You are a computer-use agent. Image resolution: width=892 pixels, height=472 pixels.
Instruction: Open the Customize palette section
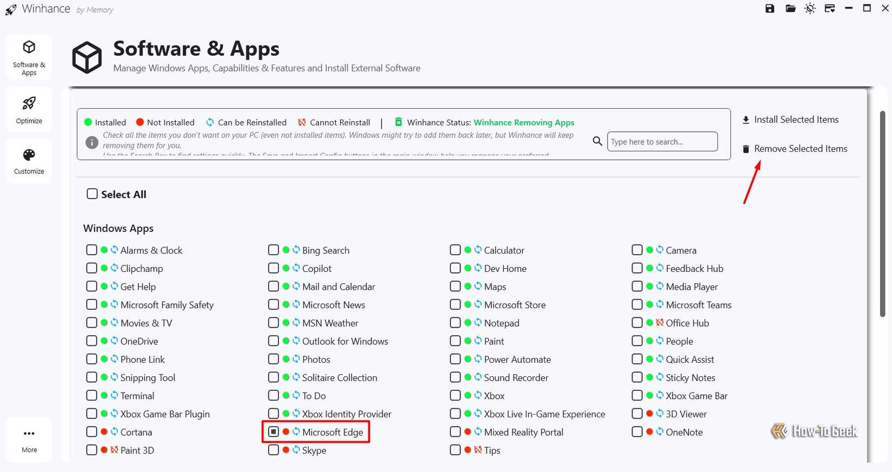click(x=29, y=161)
